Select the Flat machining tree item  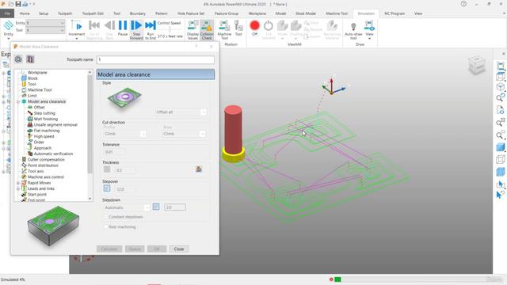tap(47, 131)
